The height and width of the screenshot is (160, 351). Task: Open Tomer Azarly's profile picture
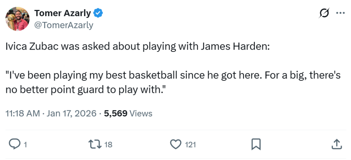17,19
